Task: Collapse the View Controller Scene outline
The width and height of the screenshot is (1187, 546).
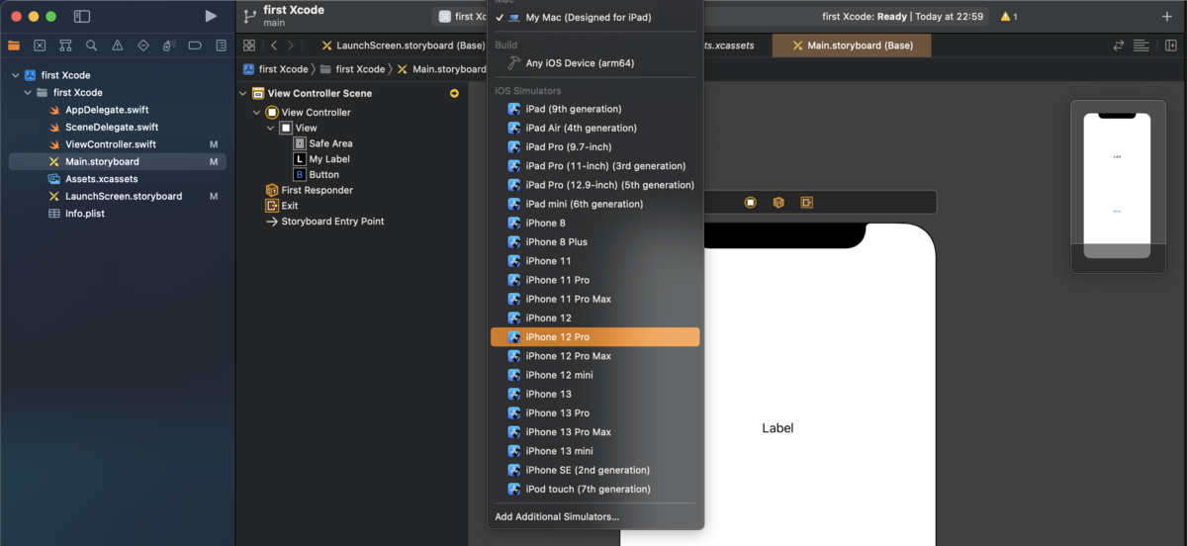Action: pos(243,93)
